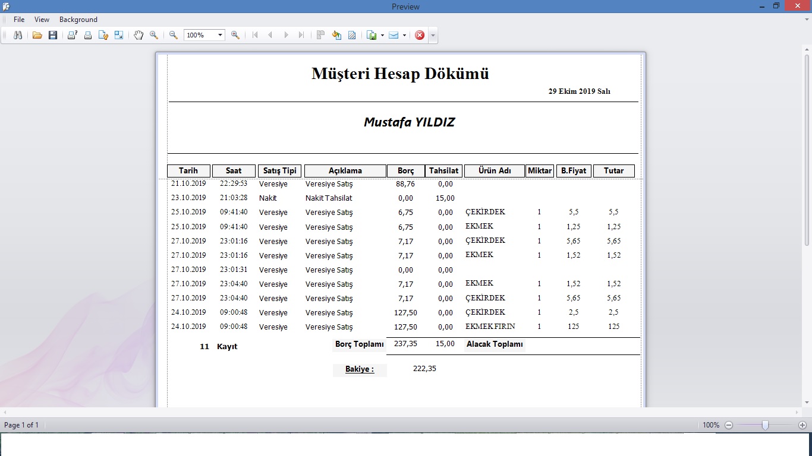Click the 'EKMEK FIRIN' product cell

point(490,327)
